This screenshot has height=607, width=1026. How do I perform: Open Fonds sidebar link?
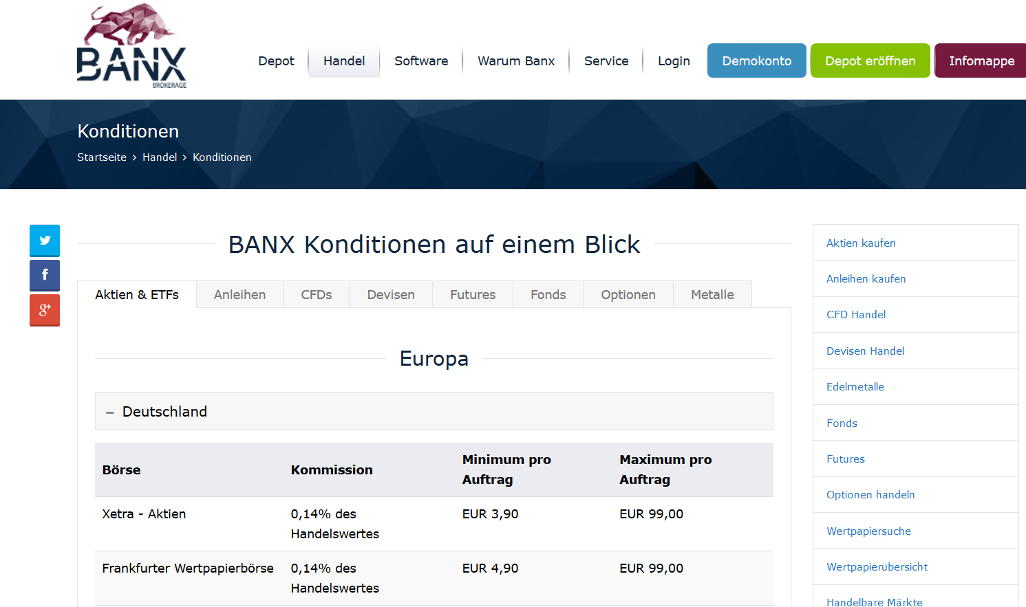[842, 423]
